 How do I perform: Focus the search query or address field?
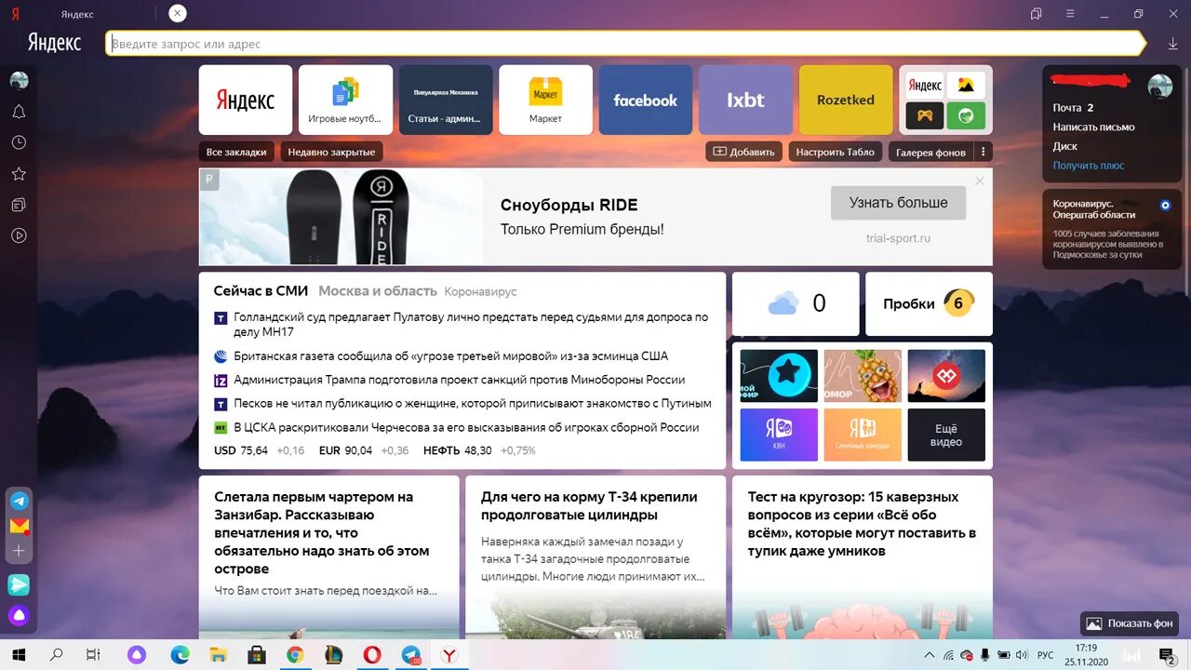pyautogui.click(x=623, y=44)
